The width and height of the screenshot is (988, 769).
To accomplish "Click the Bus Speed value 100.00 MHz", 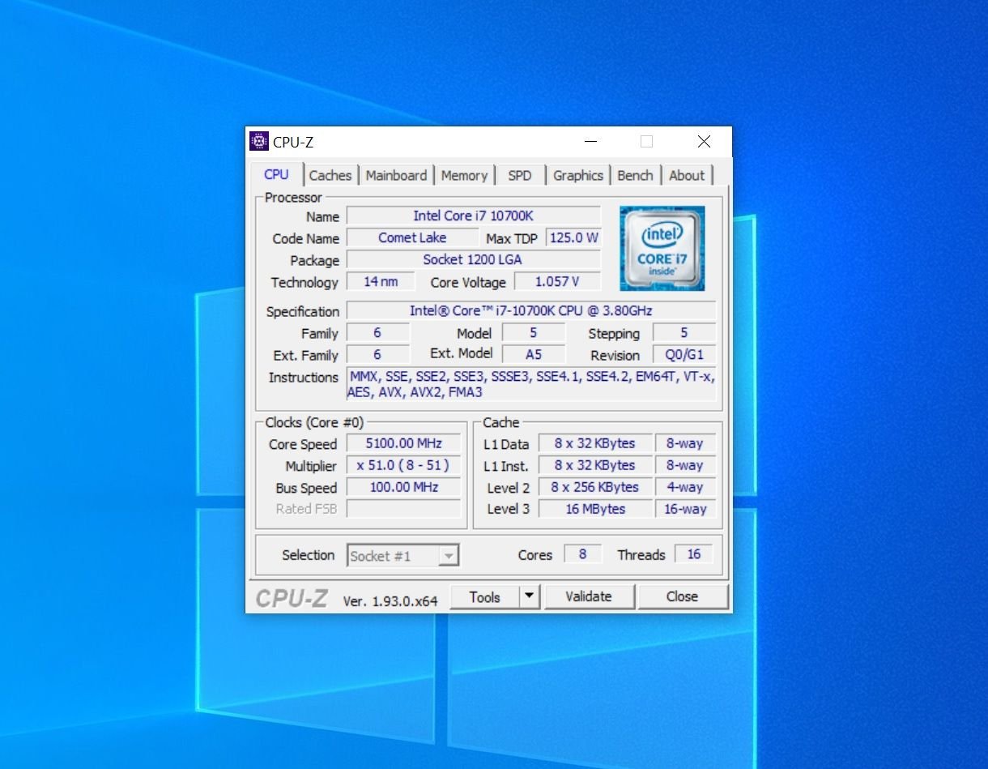I will (403, 487).
